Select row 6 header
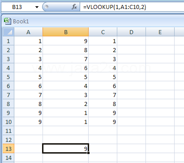Screen dimensions: 184x163 [x=9, y=86]
